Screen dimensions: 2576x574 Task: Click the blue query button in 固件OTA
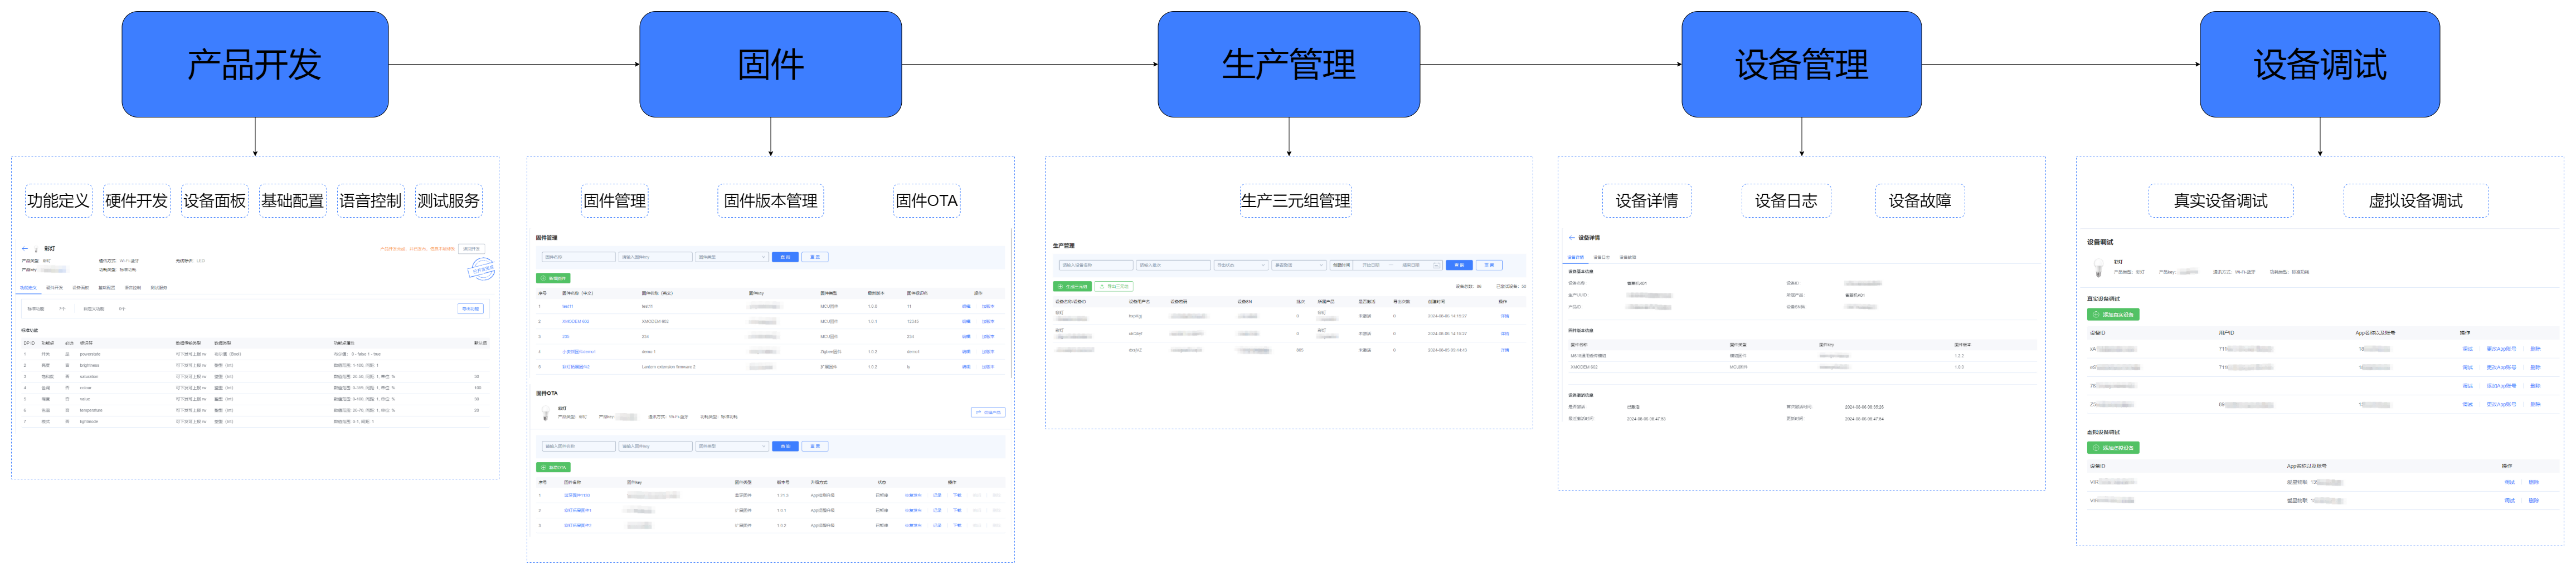point(785,446)
